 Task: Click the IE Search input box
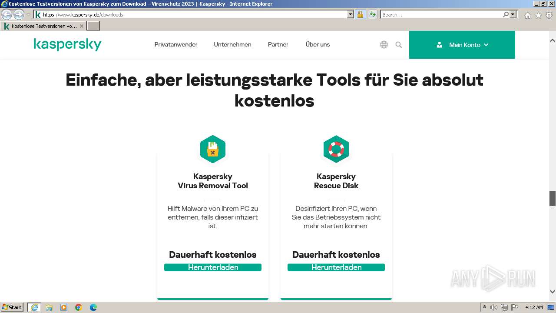(441, 14)
